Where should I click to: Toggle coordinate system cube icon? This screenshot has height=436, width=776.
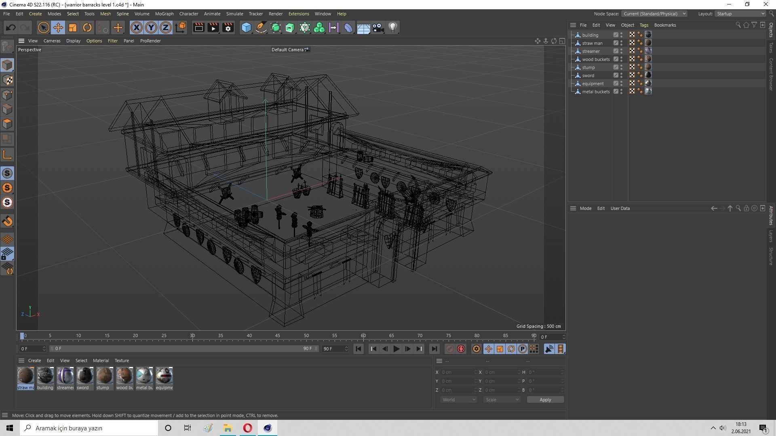(181, 27)
